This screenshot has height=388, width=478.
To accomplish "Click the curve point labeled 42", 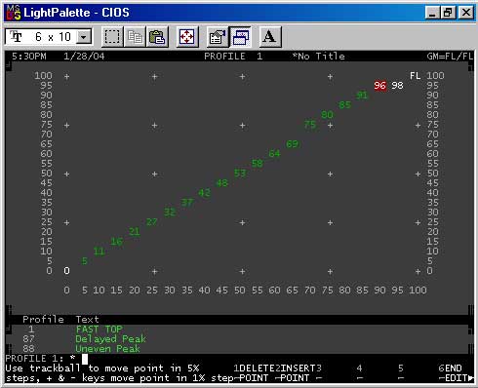I will 205,193.
